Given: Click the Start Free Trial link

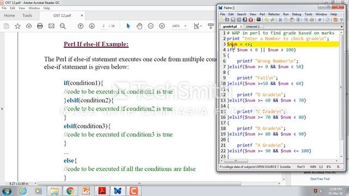Looking at the screenshot, I should [x=320, y=179].
